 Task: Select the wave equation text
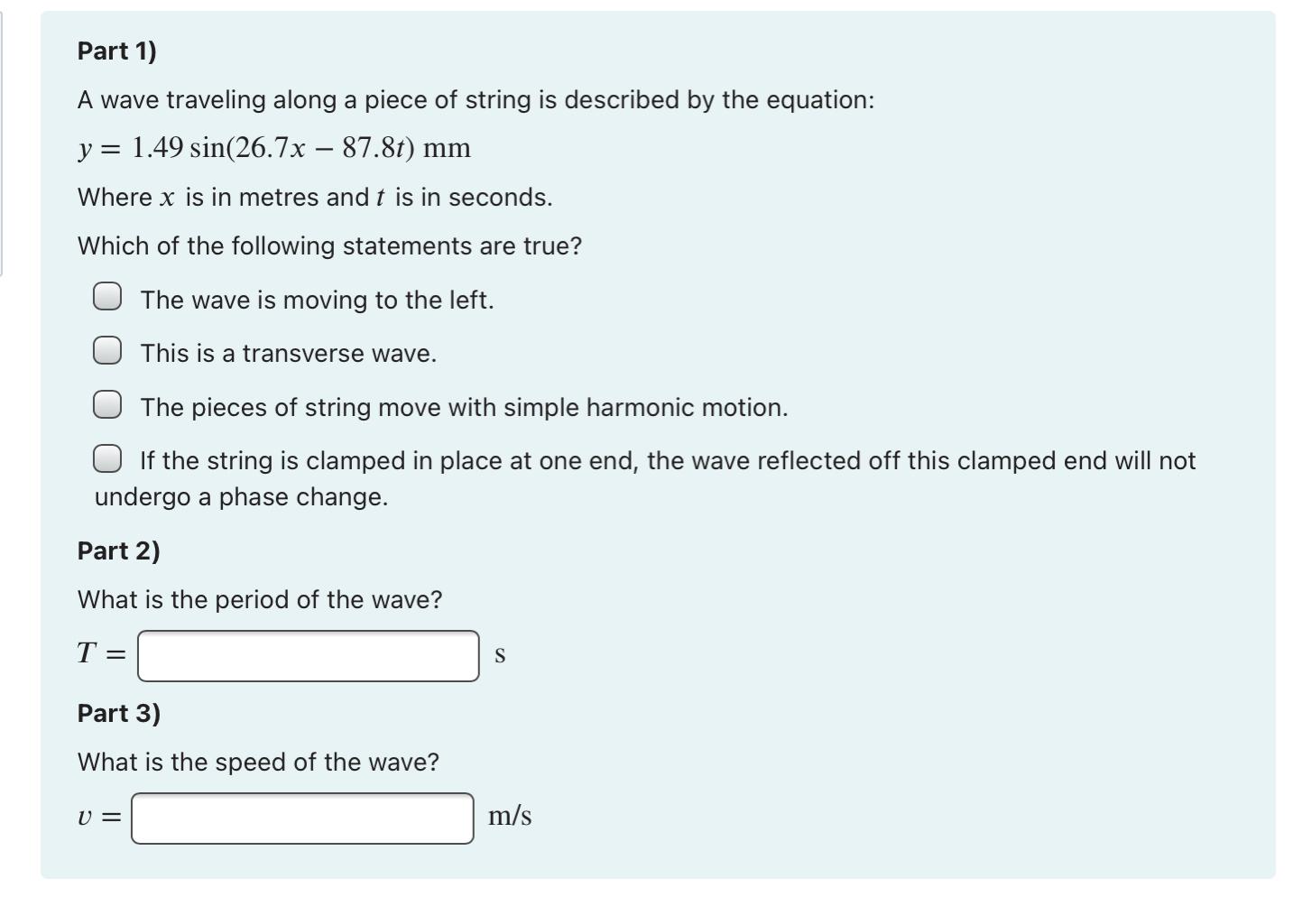pyautogui.click(x=273, y=148)
